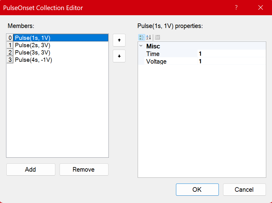Screen dimensions: 272x203
Task: Click index 0 row header
Action: [x=10, y=38]
